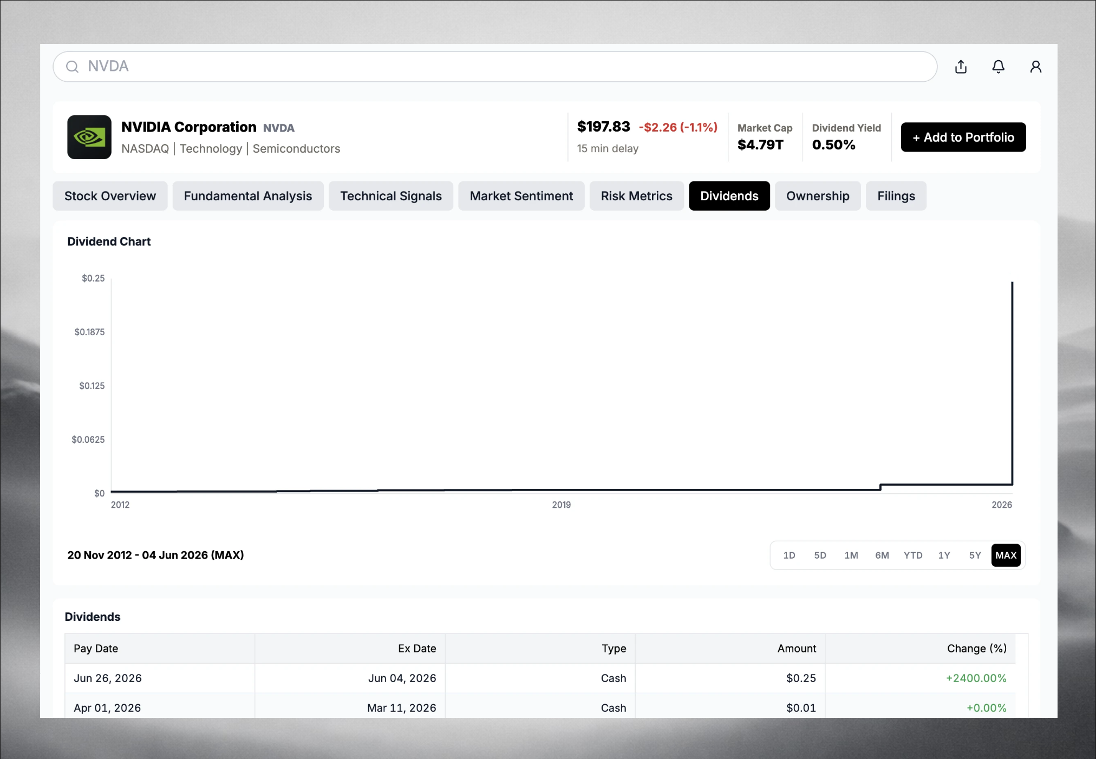The width and height of the screenshot is (1096, 759).
Task: Click the +0.00% change value
Action: pyautogui.click(x=987, y=708)
